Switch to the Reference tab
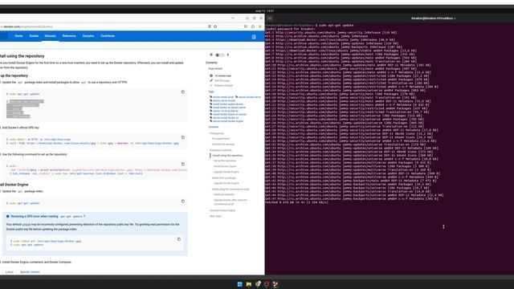Viewport: 514px width, 289px height. tap(69, 36)
